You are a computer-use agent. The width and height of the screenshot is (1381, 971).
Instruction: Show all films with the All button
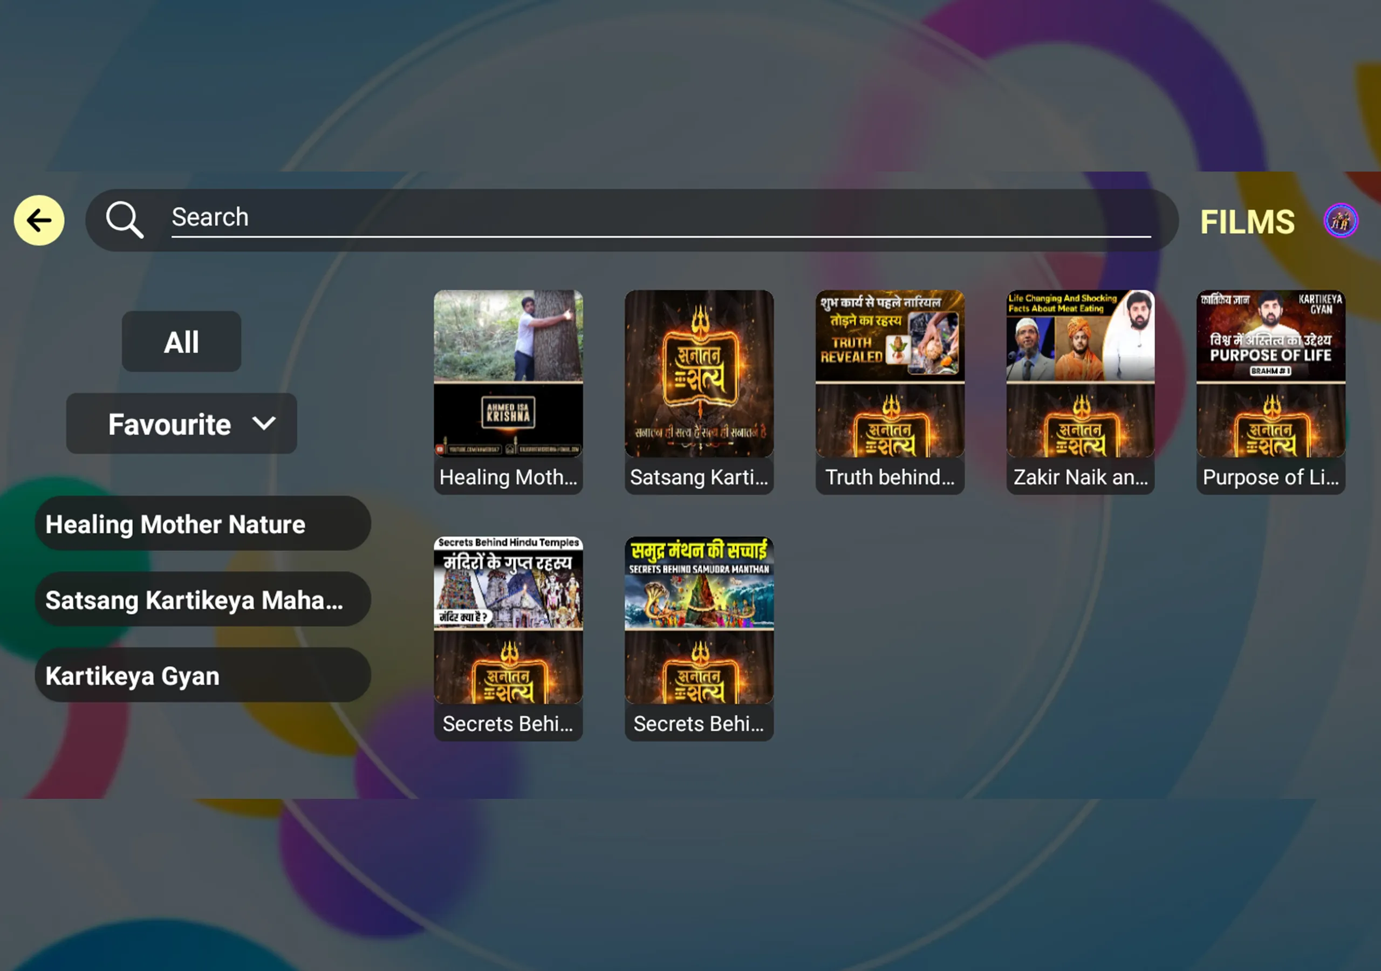click(182, 341)
